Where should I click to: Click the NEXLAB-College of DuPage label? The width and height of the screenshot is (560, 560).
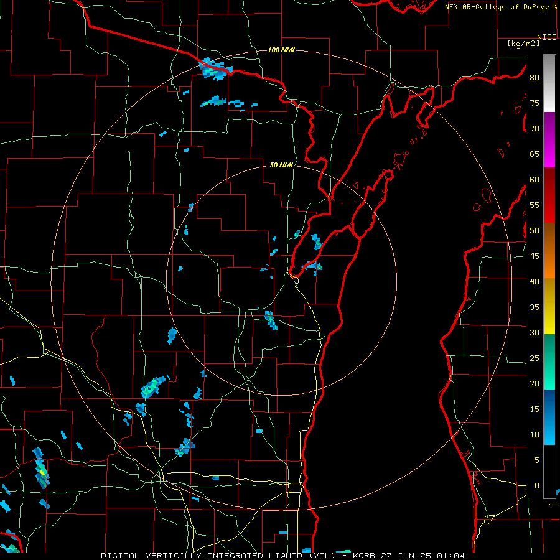click(497, 7)
